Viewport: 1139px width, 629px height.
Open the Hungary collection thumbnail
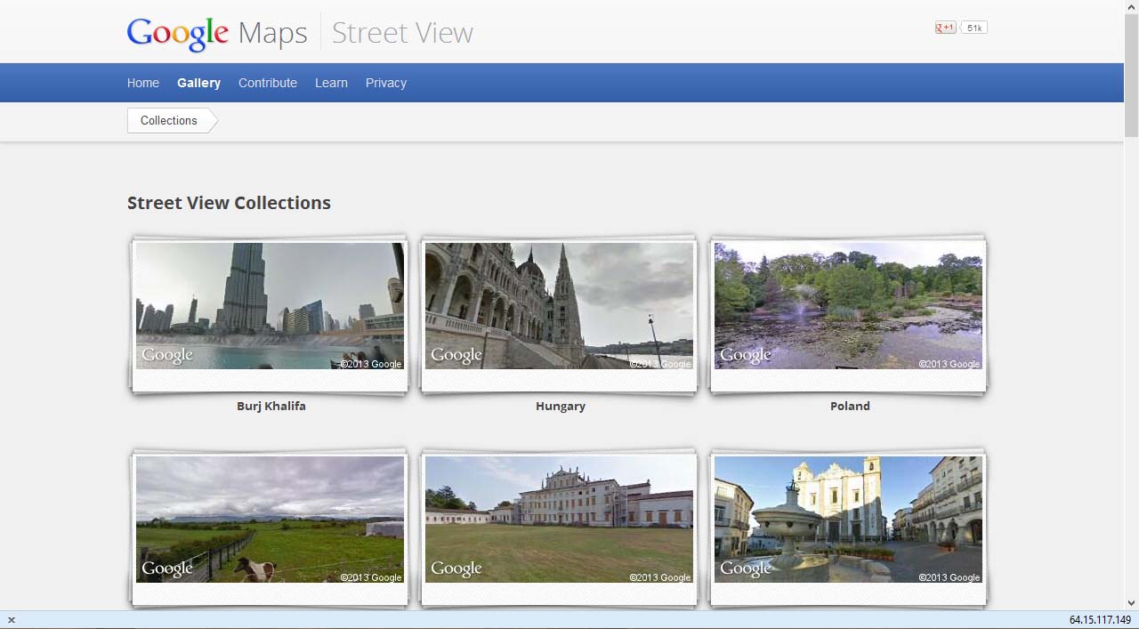(x=559, y=306)
